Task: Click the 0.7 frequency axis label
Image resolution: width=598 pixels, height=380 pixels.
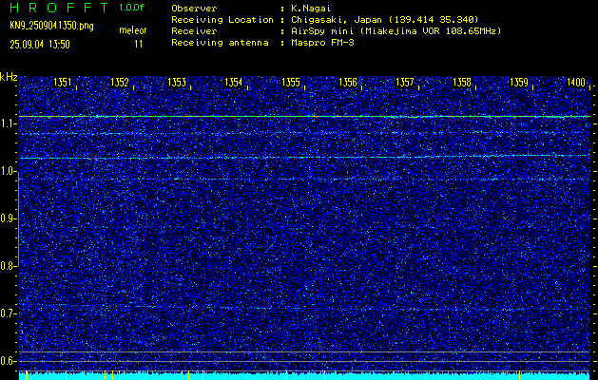Action: [x=7, y=313]
